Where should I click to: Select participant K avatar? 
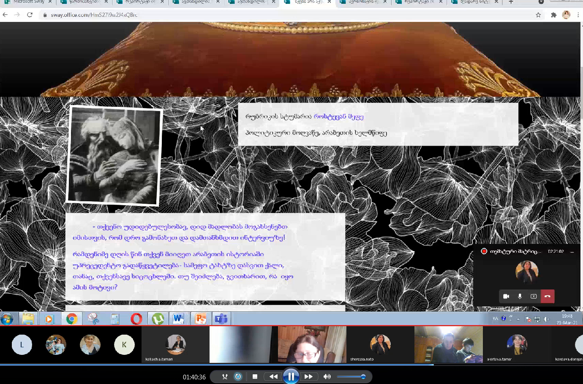pos(124,344)
